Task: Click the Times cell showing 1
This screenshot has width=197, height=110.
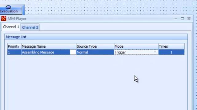Action: pyautogui.click(x=171, y=52)
